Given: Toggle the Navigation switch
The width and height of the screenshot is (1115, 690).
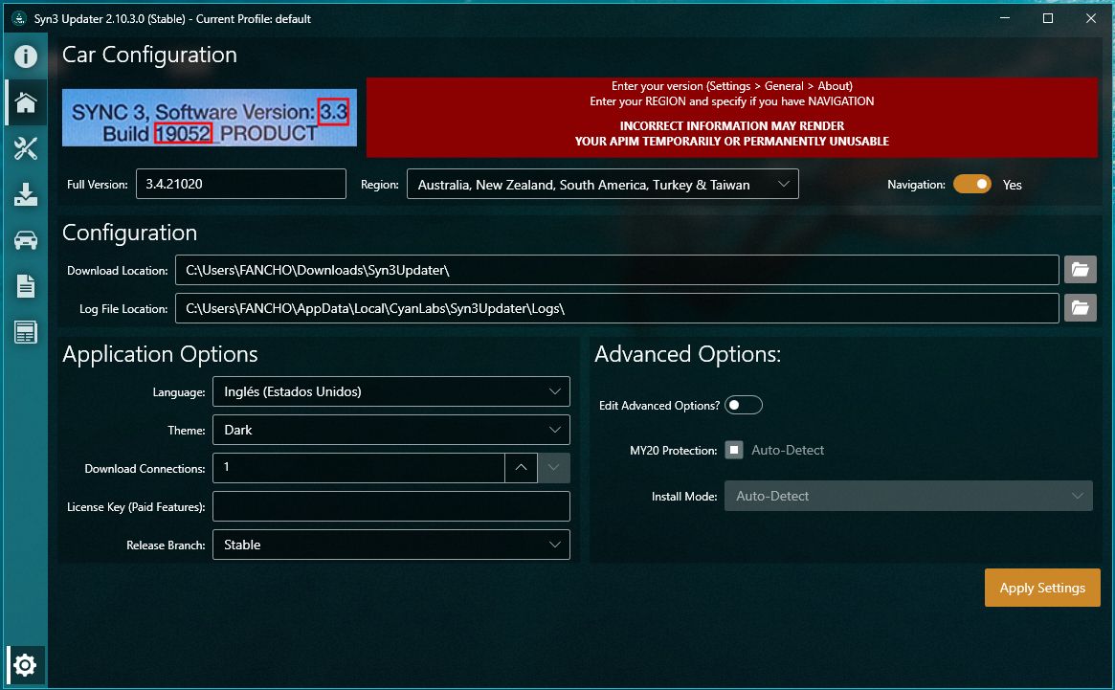Looking at the screenshot, I should [972, 185].
